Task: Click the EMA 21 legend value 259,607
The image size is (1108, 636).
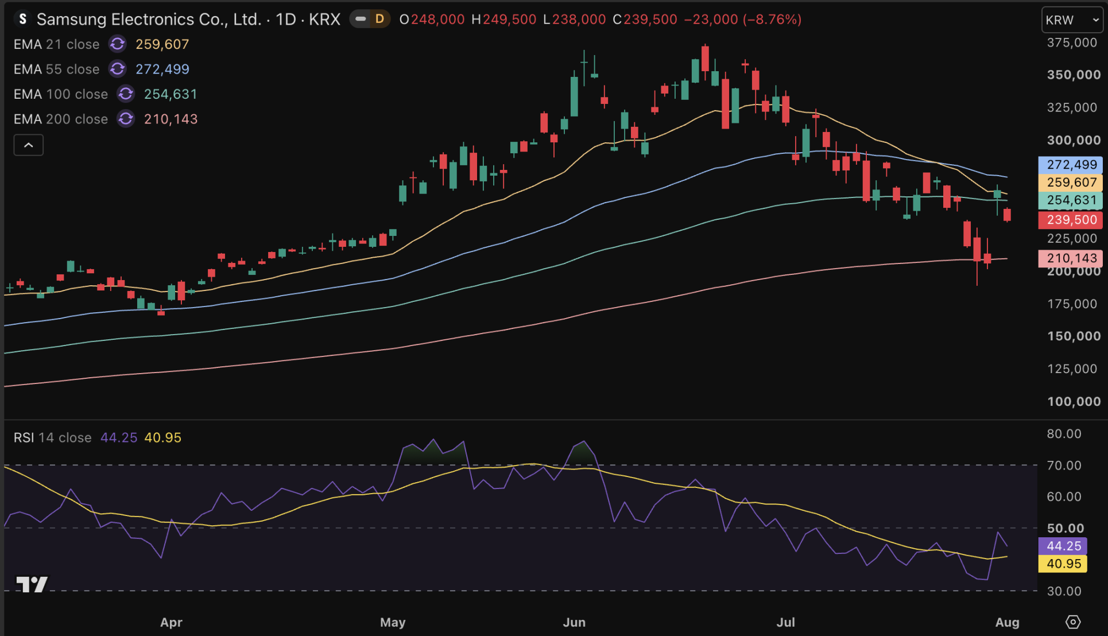Action: point(162,44)
